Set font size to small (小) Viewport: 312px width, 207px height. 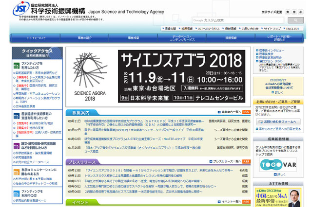click(300, 12)
